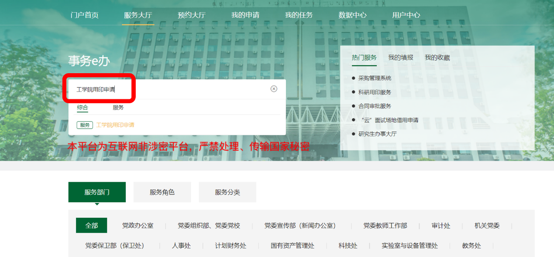Navigate to 数据中心

(353, 15)
